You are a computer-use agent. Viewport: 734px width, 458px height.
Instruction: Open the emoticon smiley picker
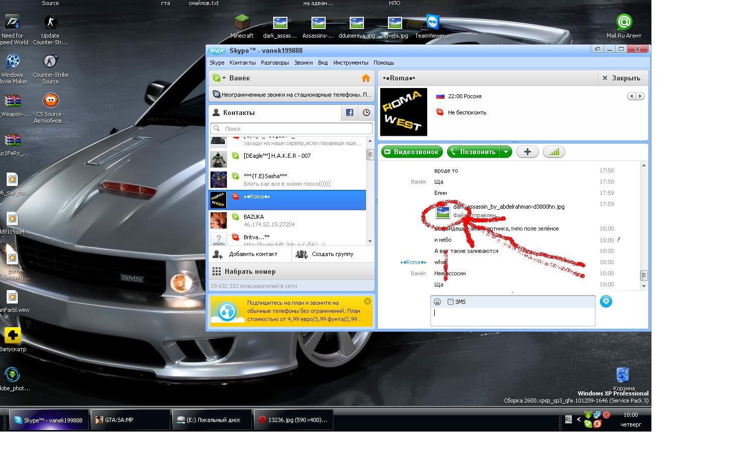tap(437, 302)
